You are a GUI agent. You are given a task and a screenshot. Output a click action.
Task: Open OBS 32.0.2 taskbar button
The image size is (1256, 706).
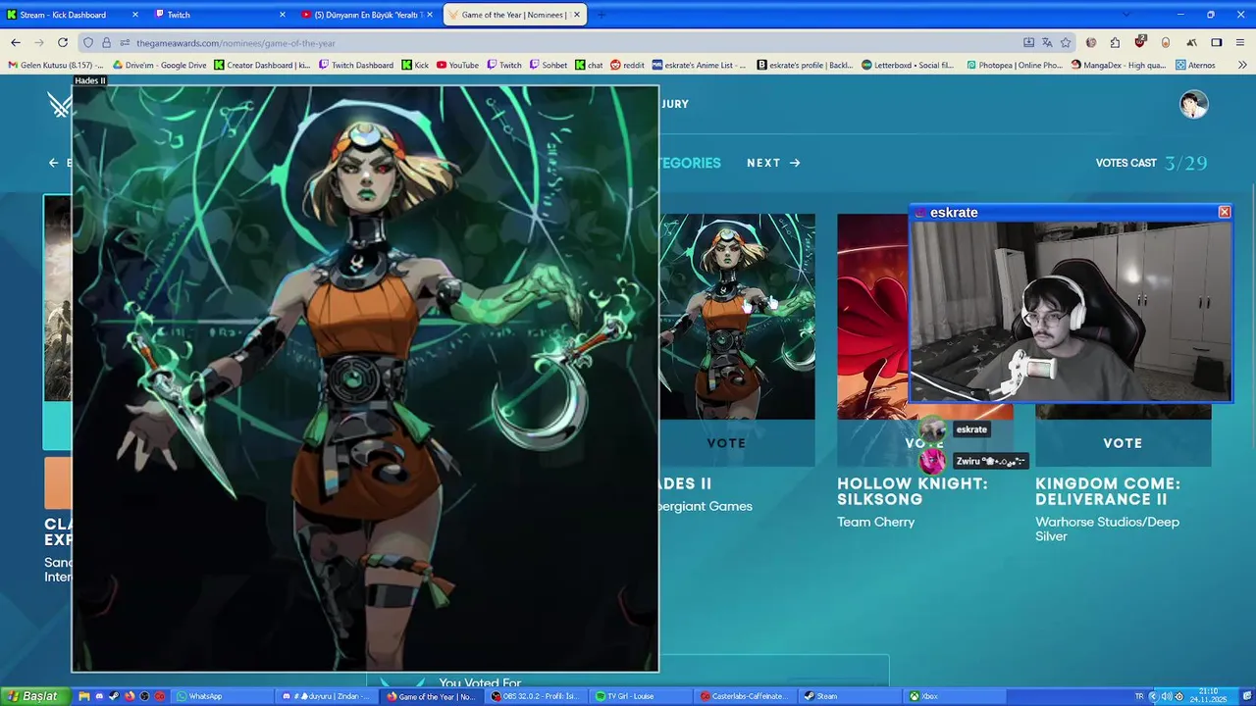[535, 696]
